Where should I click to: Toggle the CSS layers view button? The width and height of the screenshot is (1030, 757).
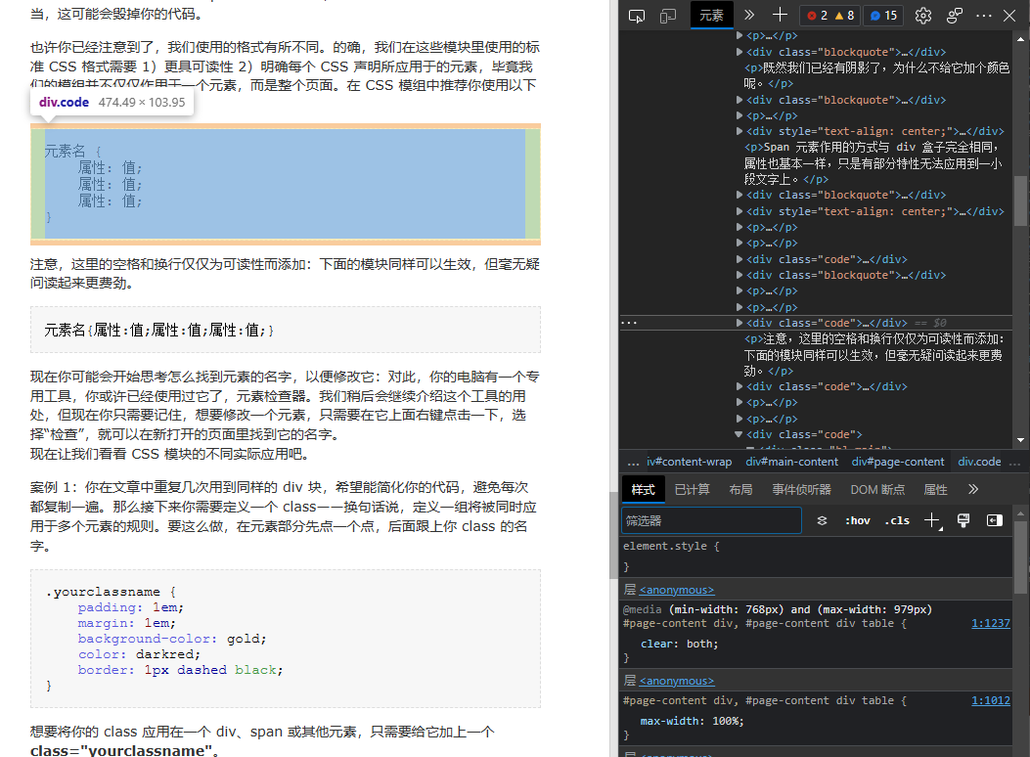click(823, 520)
